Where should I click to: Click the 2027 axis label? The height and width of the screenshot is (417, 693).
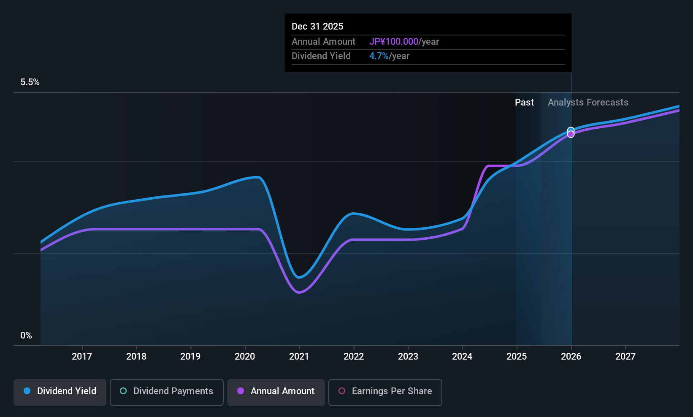(625, 356)
